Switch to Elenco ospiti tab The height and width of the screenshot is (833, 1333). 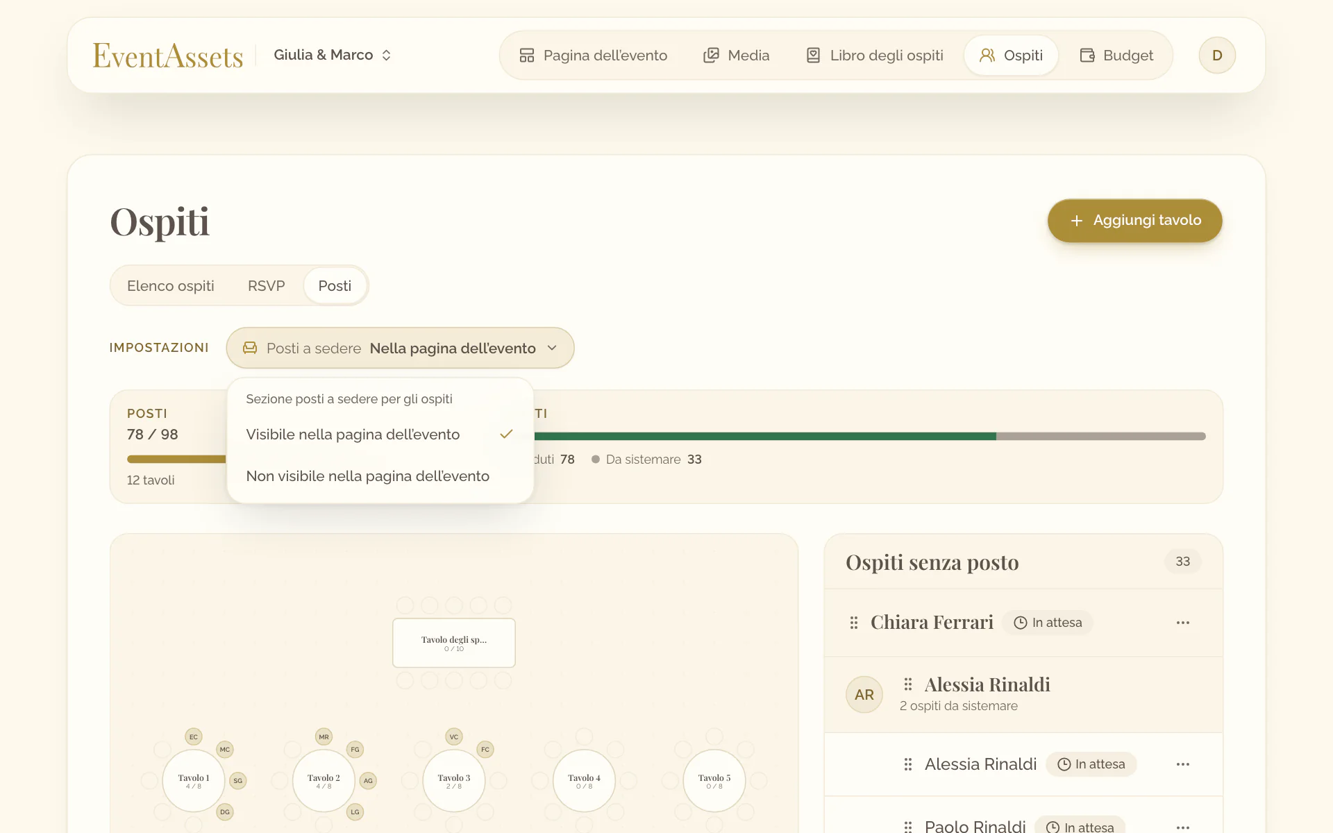171,286
